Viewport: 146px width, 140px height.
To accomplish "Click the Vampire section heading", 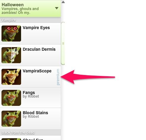I will coord(9,20).
